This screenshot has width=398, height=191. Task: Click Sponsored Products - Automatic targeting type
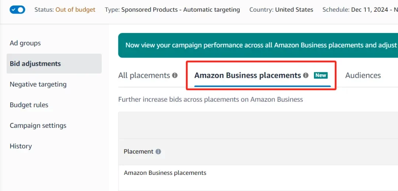181,10
